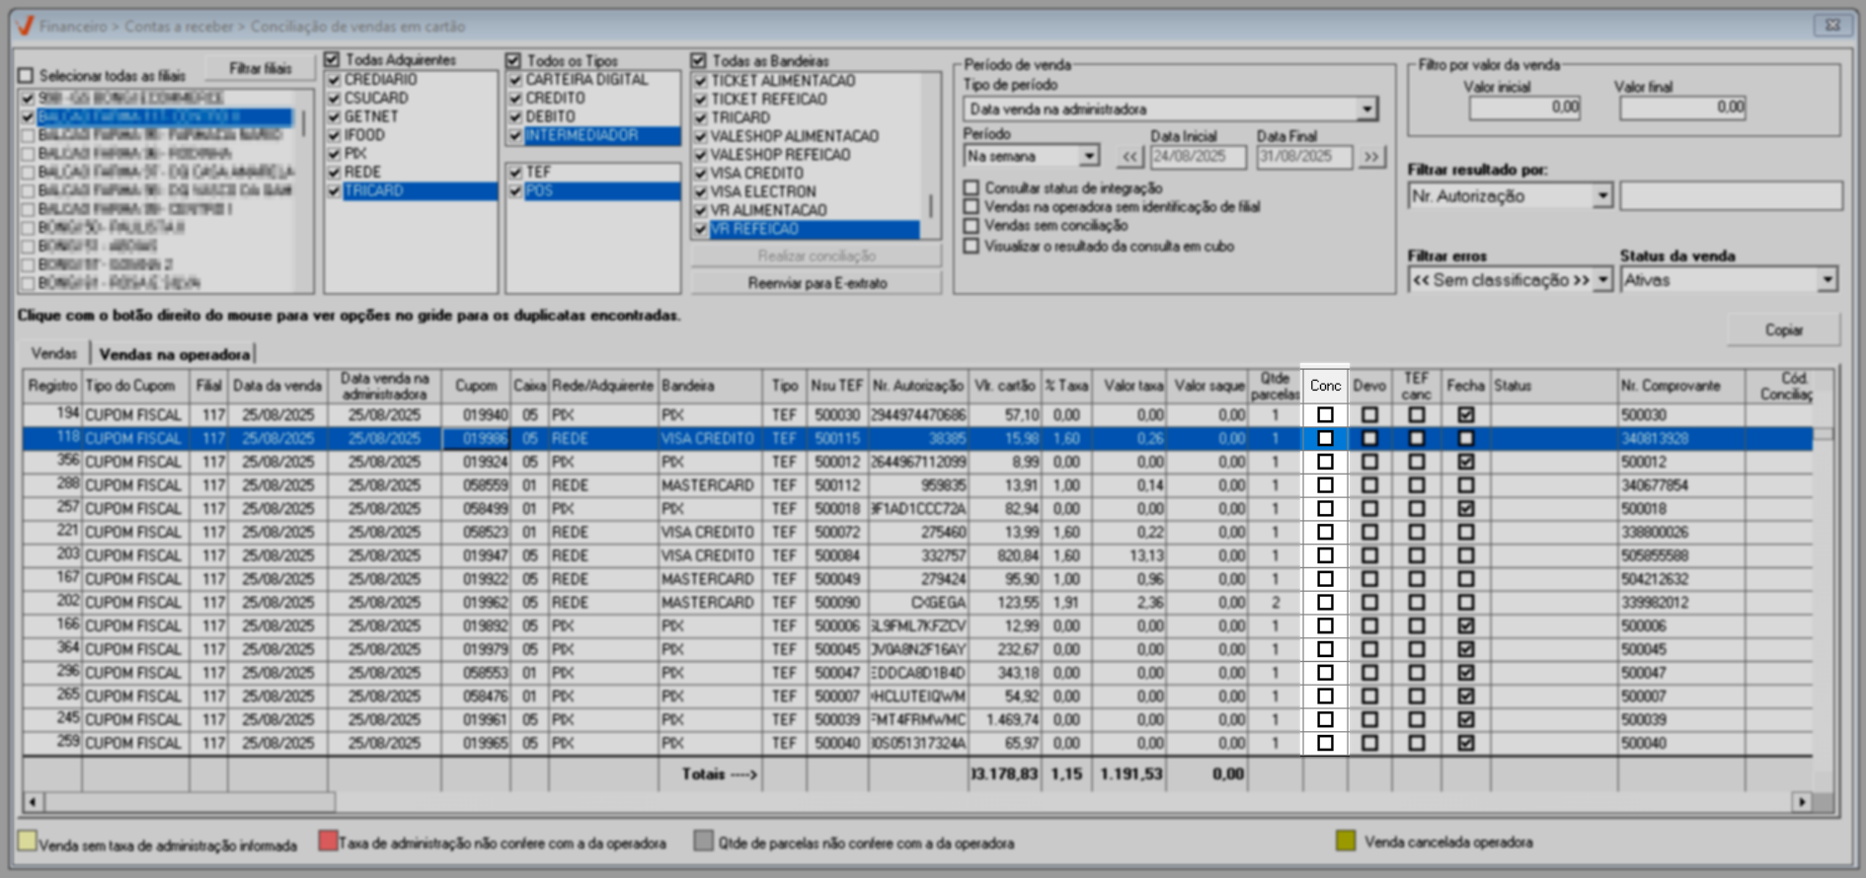Expand the Status da venda dropdown
Viewport: 1866px width, 878px height.
[x=1827, y=280]
